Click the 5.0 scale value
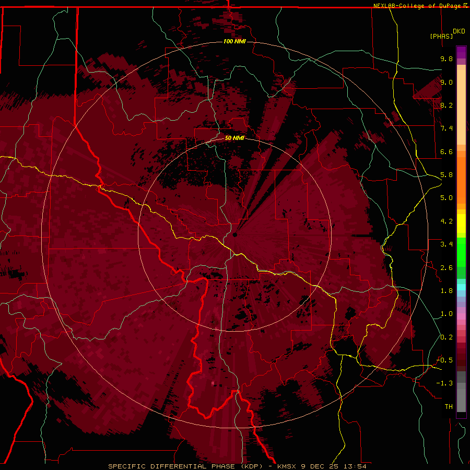Viewport: 470px width, 470px height. pyautogui.click(x=446, y=198)
